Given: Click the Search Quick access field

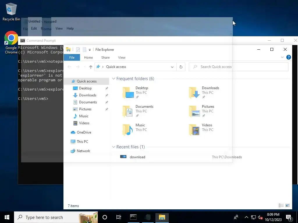Looking at the screenshot, I should click(239, 67).
